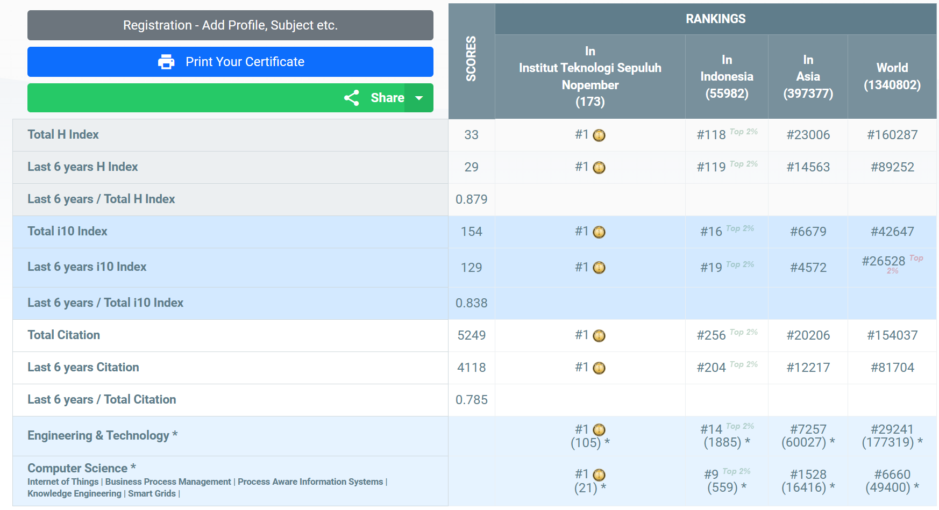Viewport: 939px width, 510px height.
Task: Click the share icon on the green button
Action: coord(352,98)
